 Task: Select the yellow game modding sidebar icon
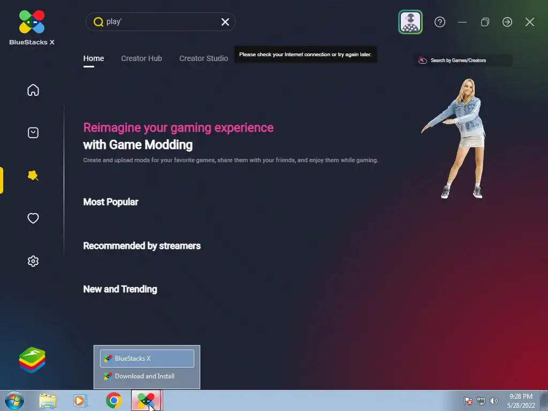coord(33,176)
